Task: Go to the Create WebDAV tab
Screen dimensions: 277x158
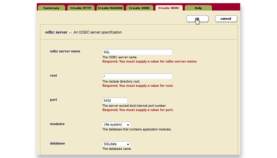Action: (110, 8)
